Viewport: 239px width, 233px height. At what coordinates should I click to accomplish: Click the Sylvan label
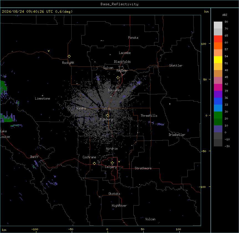pos(108,68)
